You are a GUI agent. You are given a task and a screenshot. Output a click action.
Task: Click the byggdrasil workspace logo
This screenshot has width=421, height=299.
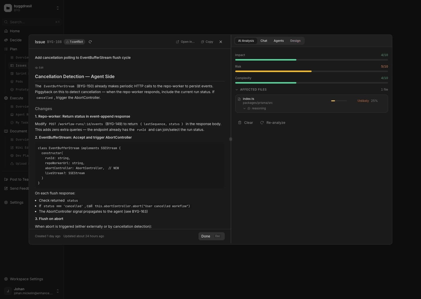coord(8,8)
